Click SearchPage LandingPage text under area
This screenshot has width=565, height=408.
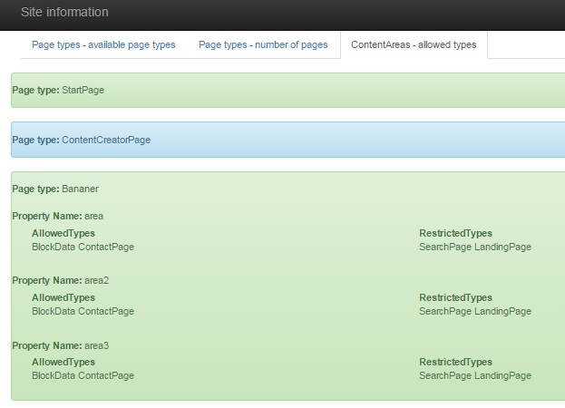[x=474, y=247]
